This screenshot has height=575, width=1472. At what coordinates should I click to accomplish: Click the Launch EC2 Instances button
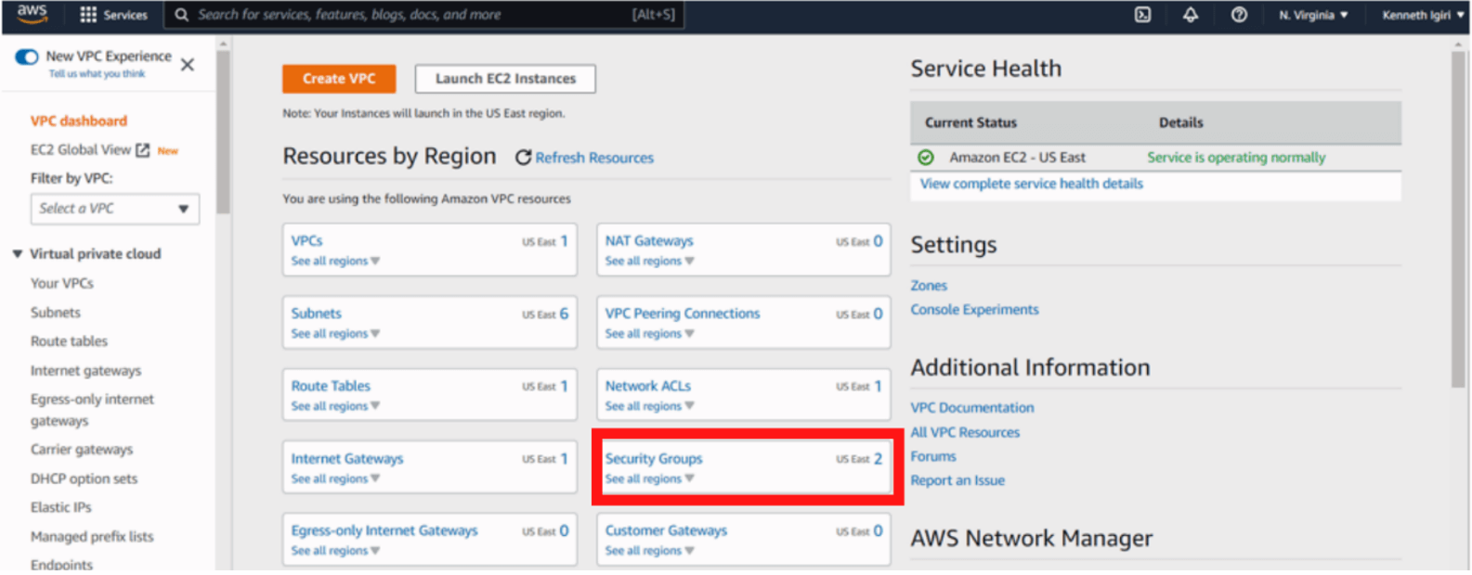[505, 79]
